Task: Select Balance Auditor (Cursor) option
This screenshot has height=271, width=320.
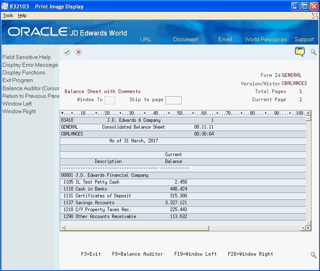Action: (31, 88)
